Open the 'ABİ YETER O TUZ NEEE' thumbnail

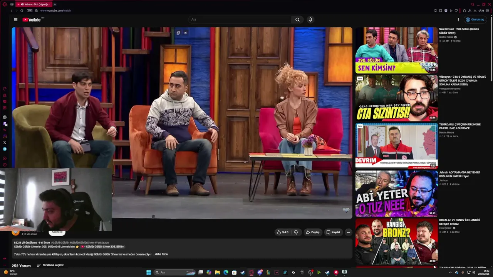pyautogui.click(x=396, y=194)
